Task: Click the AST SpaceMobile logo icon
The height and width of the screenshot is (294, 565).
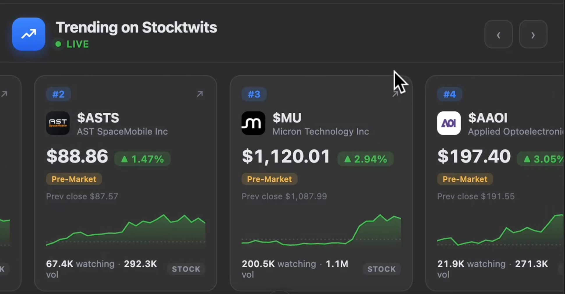Action: coord(58,123)
